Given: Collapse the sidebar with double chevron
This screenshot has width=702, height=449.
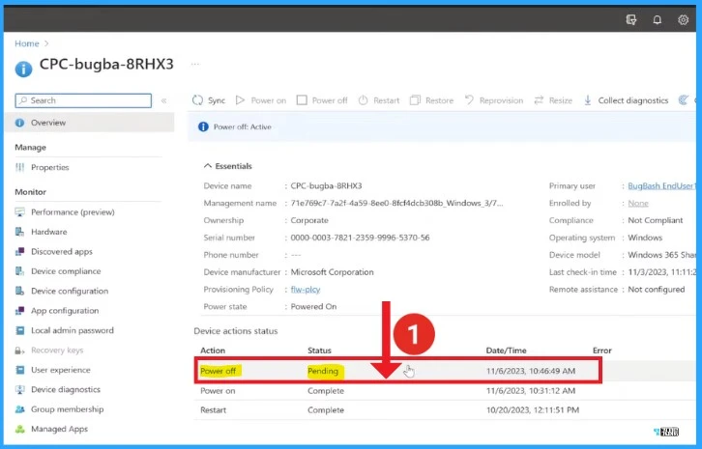Looking at the screenshot, I should [x=163, y=100].
